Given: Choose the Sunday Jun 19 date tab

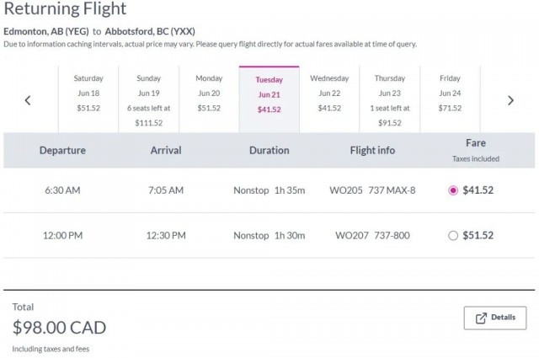Looking at the screenshot, I should click(x=148, y=99).
